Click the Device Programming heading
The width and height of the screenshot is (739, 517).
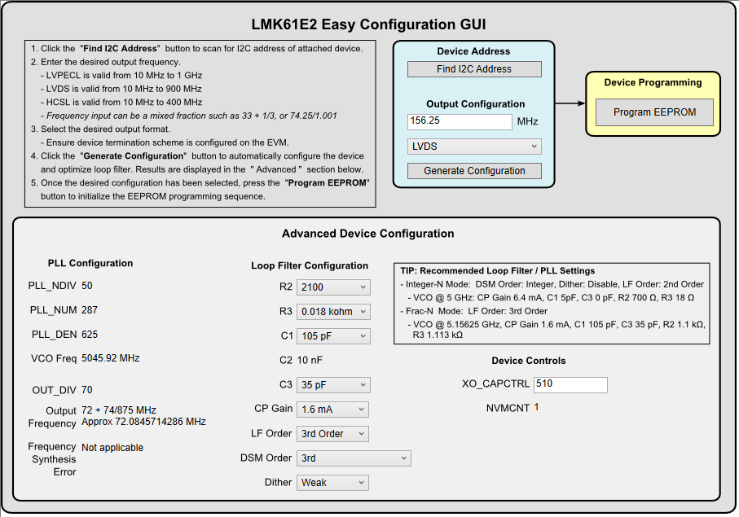coord(653,83)
